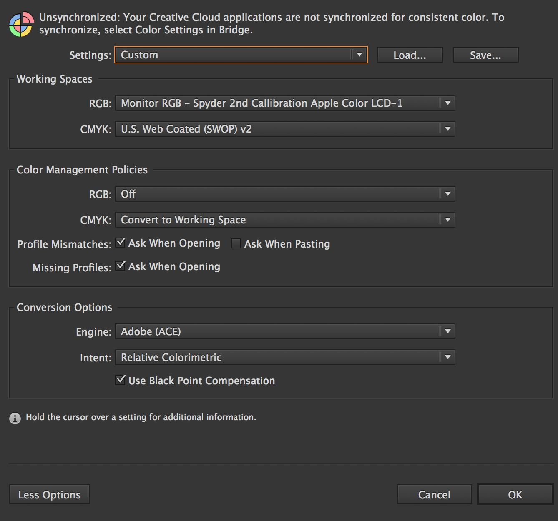
Task: Click the Missing Profiles: label
Action: point(72,268)
